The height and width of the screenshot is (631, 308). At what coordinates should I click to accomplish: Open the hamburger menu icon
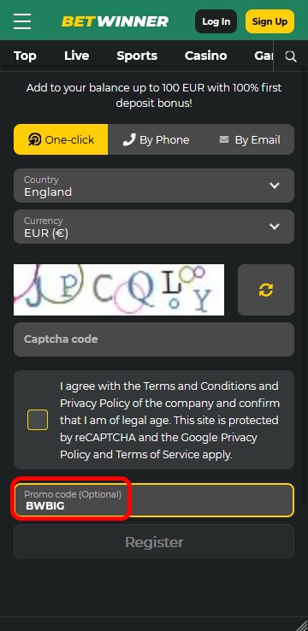coord(22,21)
